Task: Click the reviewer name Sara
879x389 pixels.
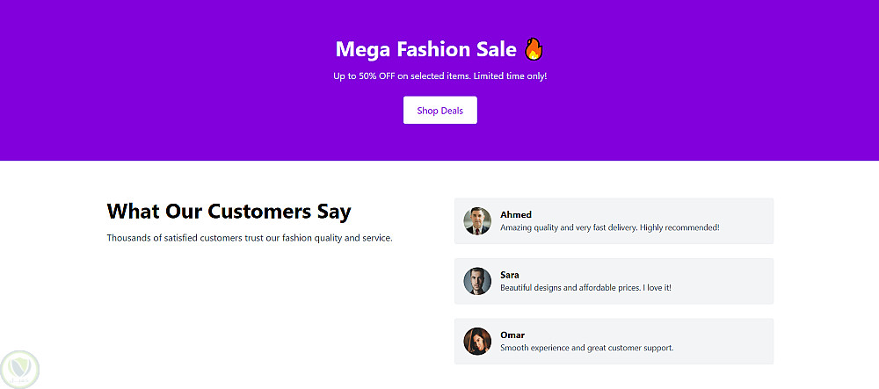Action: 510,275
